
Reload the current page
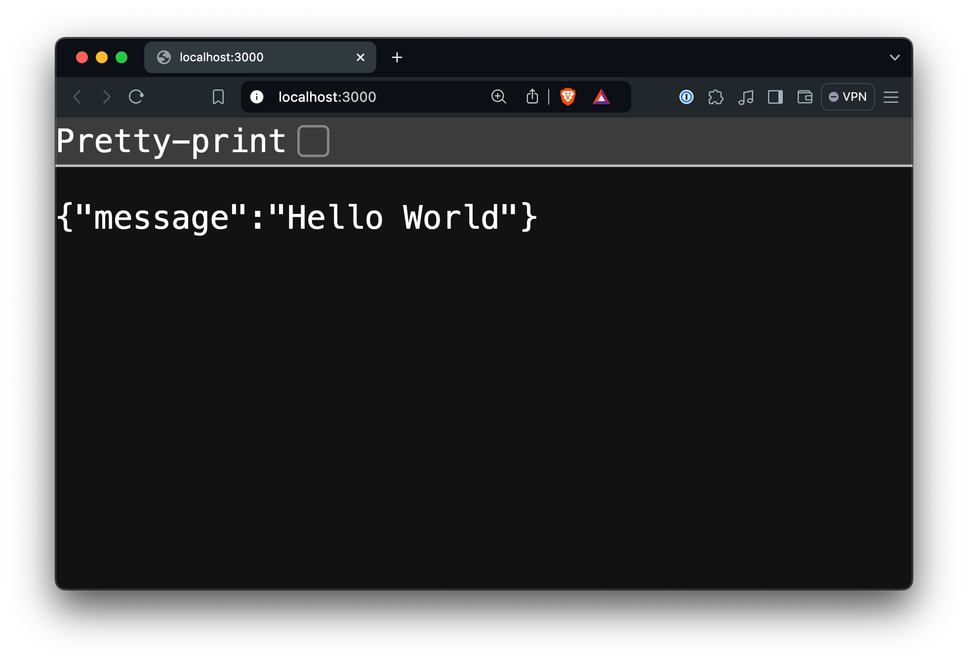tap(136, 97)
